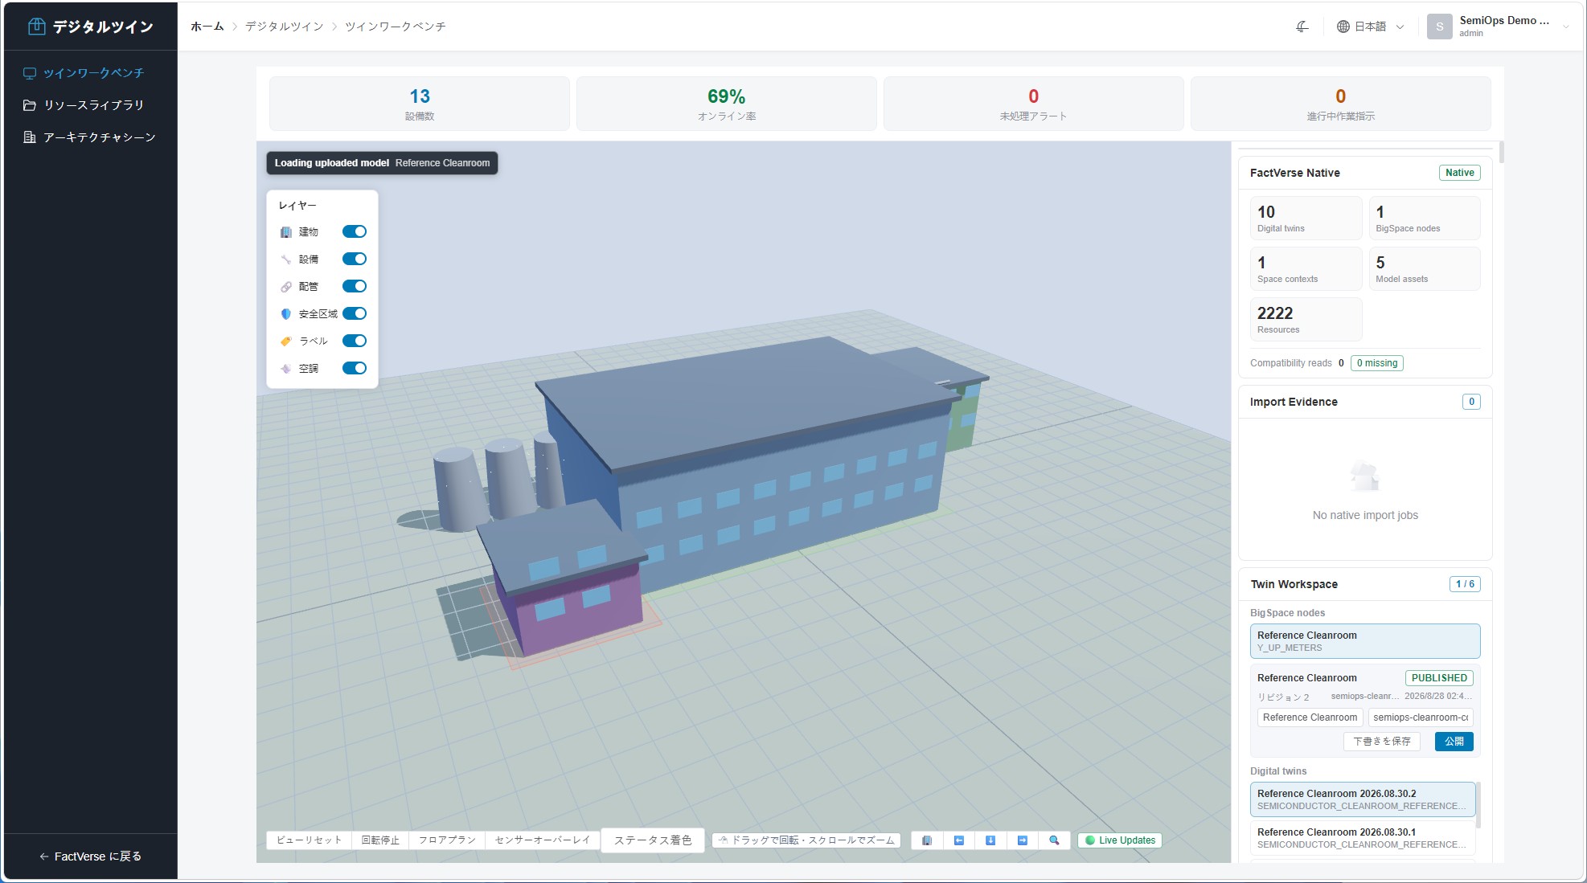Screen dimensions: 1587x883
Task: Toggle the ラベル layer switch
Action: coord(355,341)
